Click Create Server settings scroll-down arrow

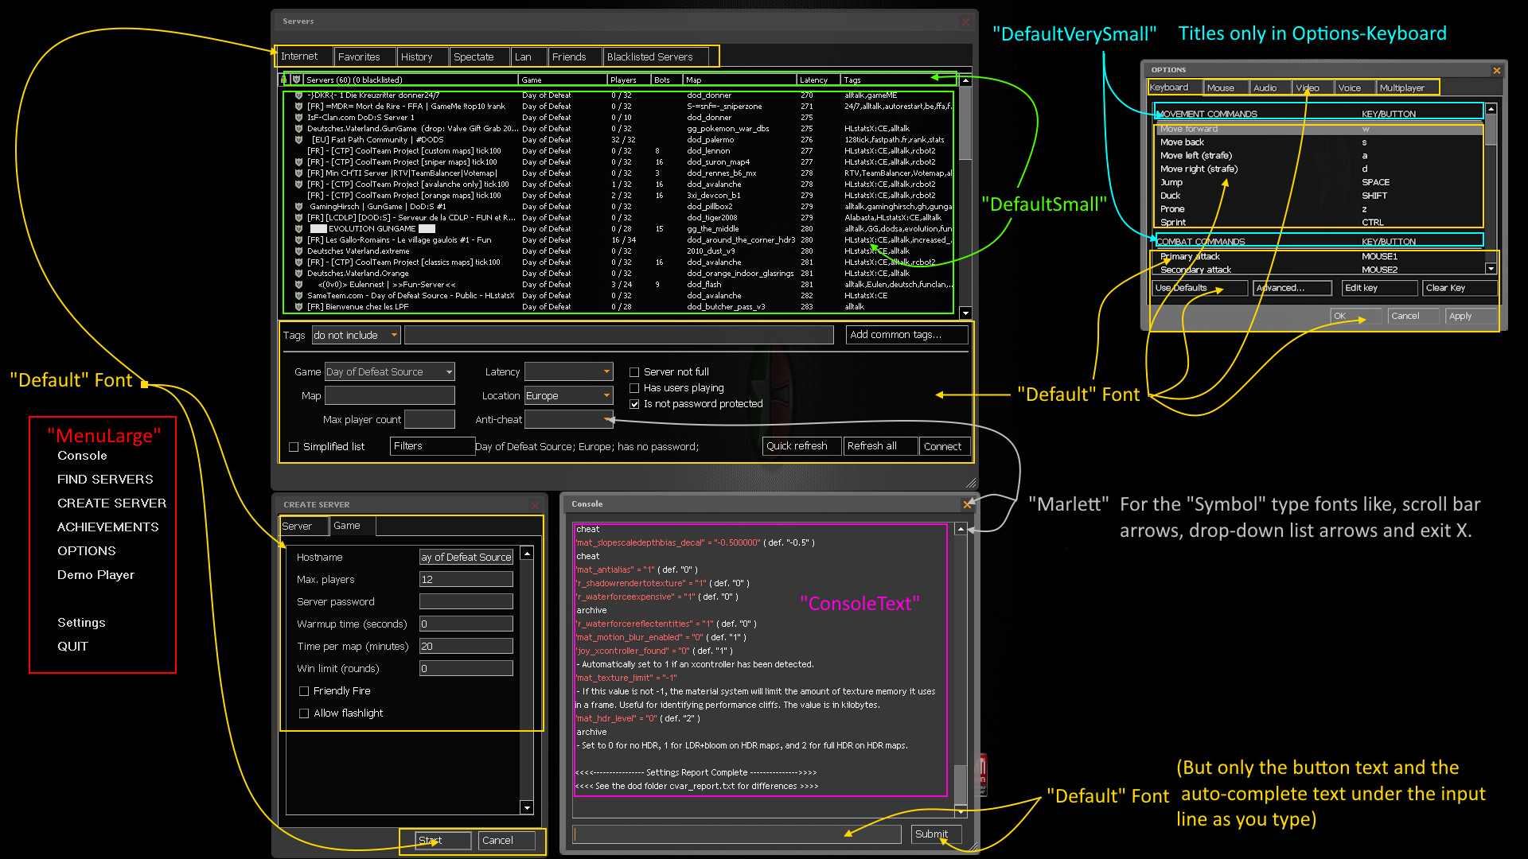527,807
